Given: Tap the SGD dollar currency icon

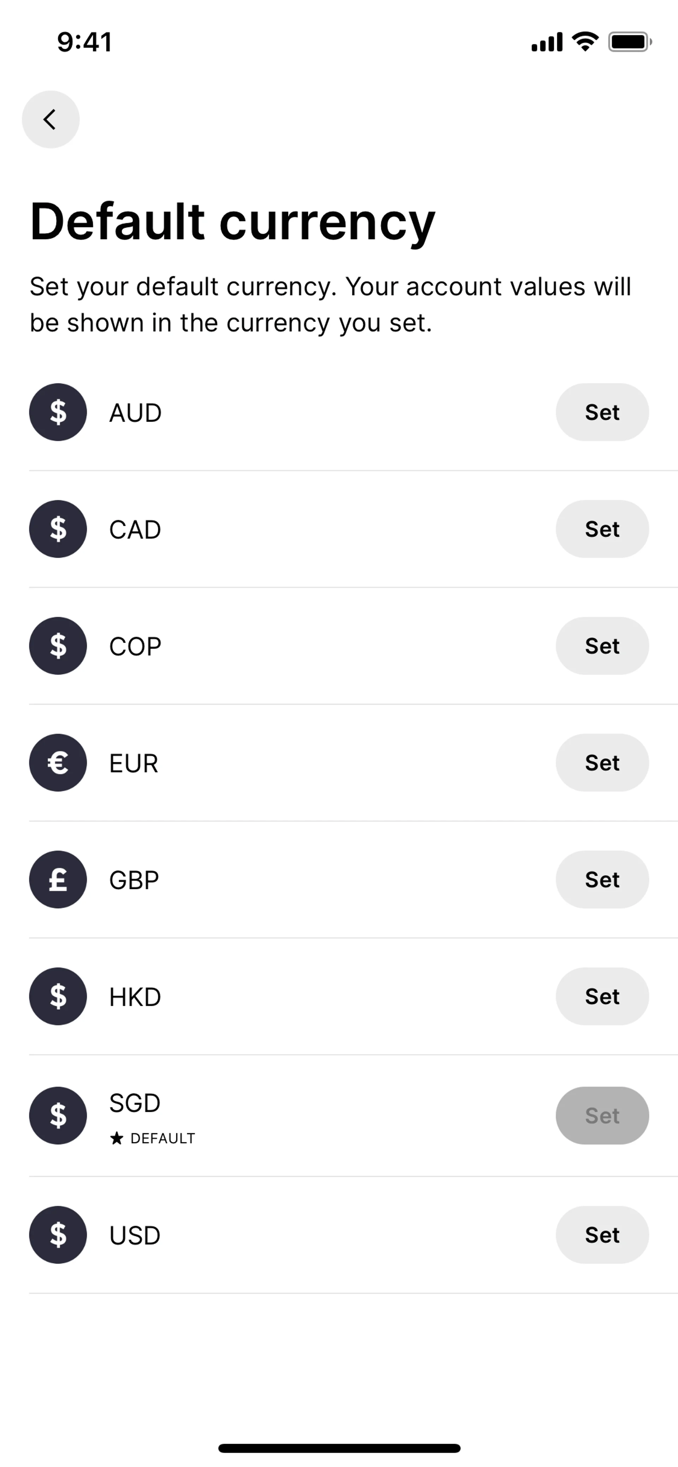Looking at the screenshot, I should point(58,1115).
